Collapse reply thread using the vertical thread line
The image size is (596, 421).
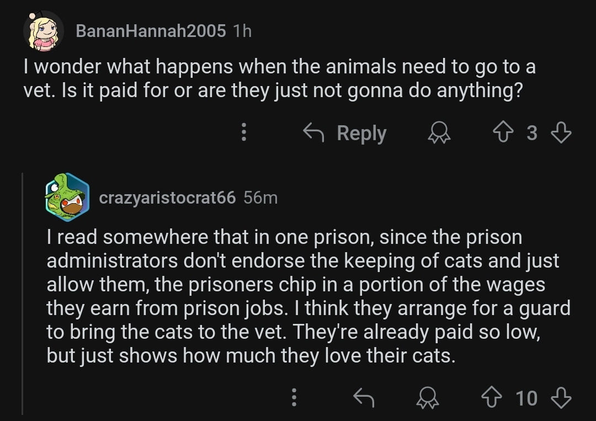coord(23,292)
